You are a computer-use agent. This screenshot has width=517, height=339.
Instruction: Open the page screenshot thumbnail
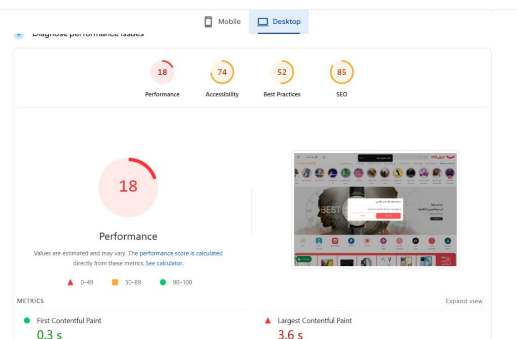click(375, 209)
